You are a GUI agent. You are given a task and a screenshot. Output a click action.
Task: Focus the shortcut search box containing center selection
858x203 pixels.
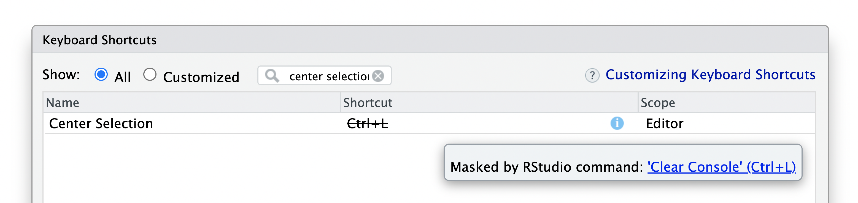pyautogui.click(x=324, y=76)
